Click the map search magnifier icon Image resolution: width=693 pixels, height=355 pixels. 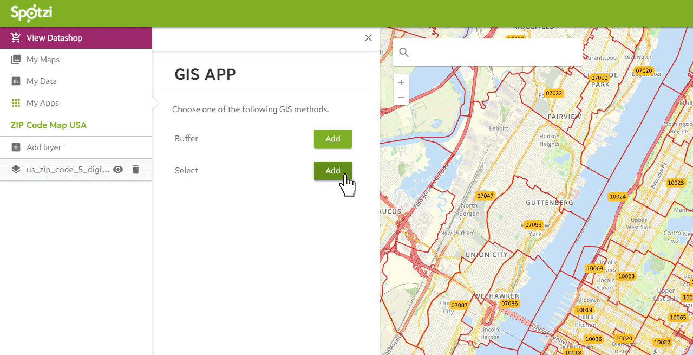click(404, 53)
